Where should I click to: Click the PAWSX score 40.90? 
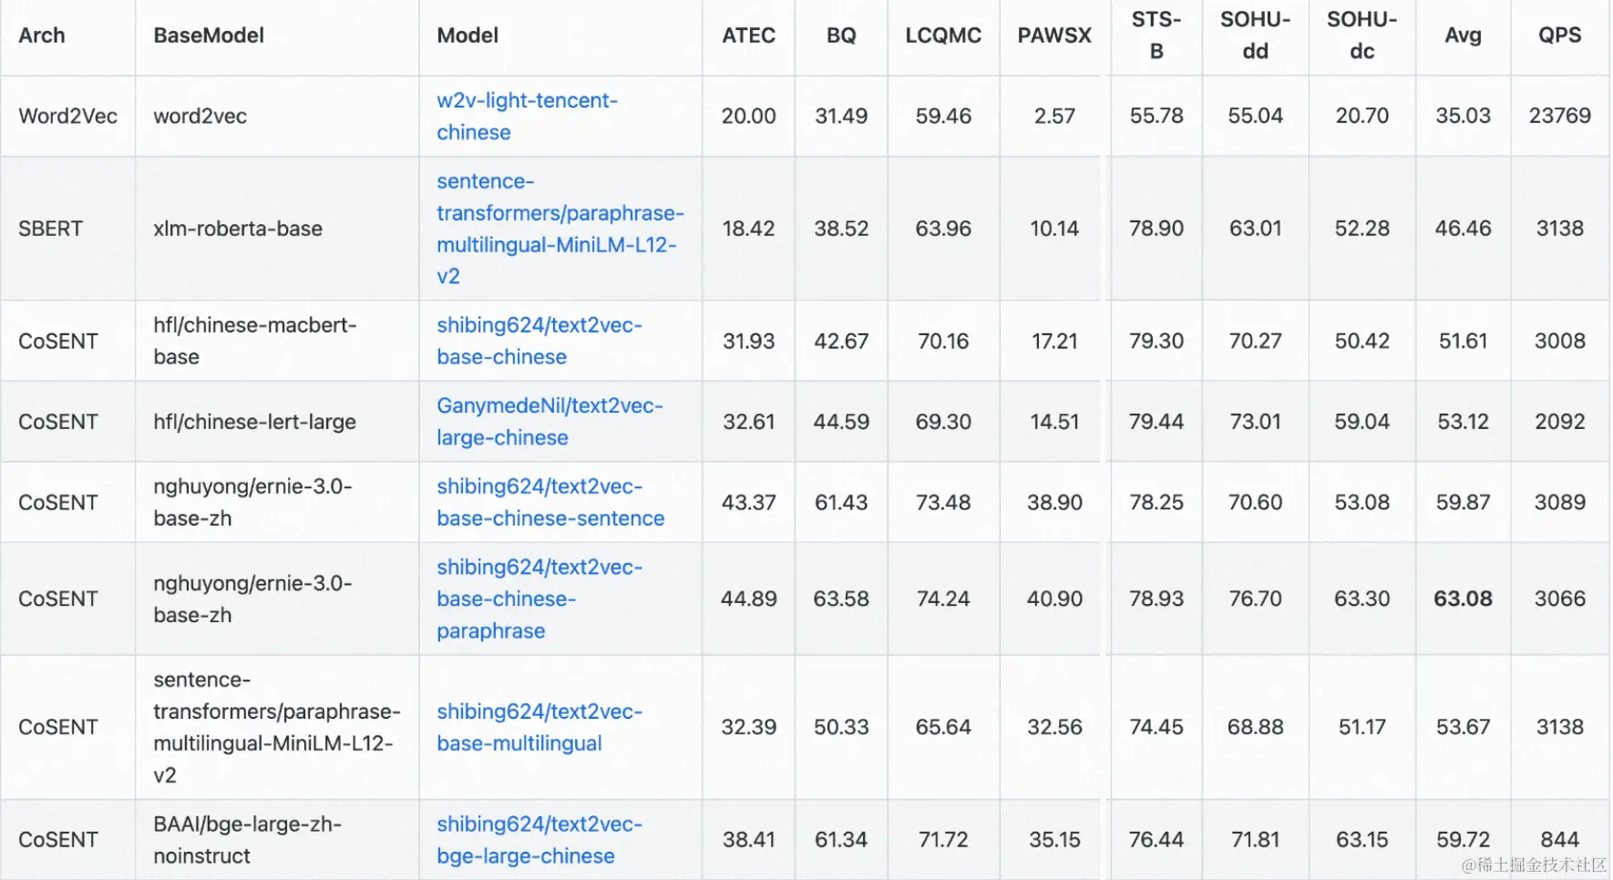click(1054, 599)
